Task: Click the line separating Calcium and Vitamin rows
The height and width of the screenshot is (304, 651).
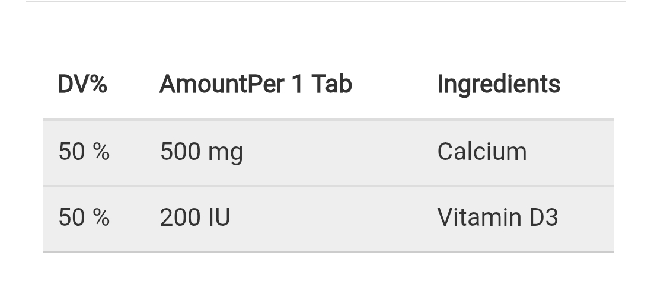Action: pos(328,186)
